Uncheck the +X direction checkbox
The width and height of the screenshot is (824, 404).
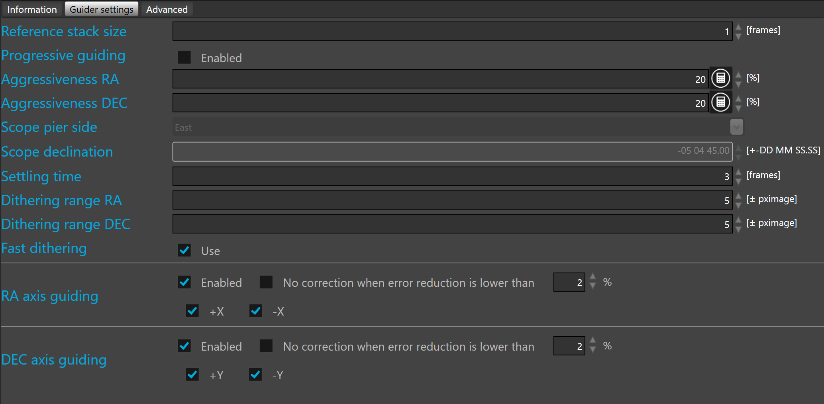pyautogui.click(x=192, y=311)
